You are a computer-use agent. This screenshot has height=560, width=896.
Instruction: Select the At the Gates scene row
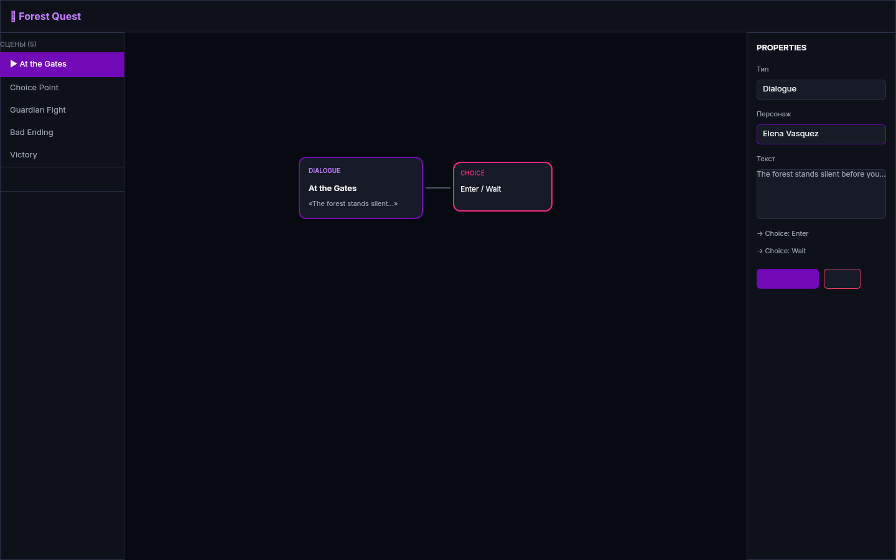pos(62,65)
